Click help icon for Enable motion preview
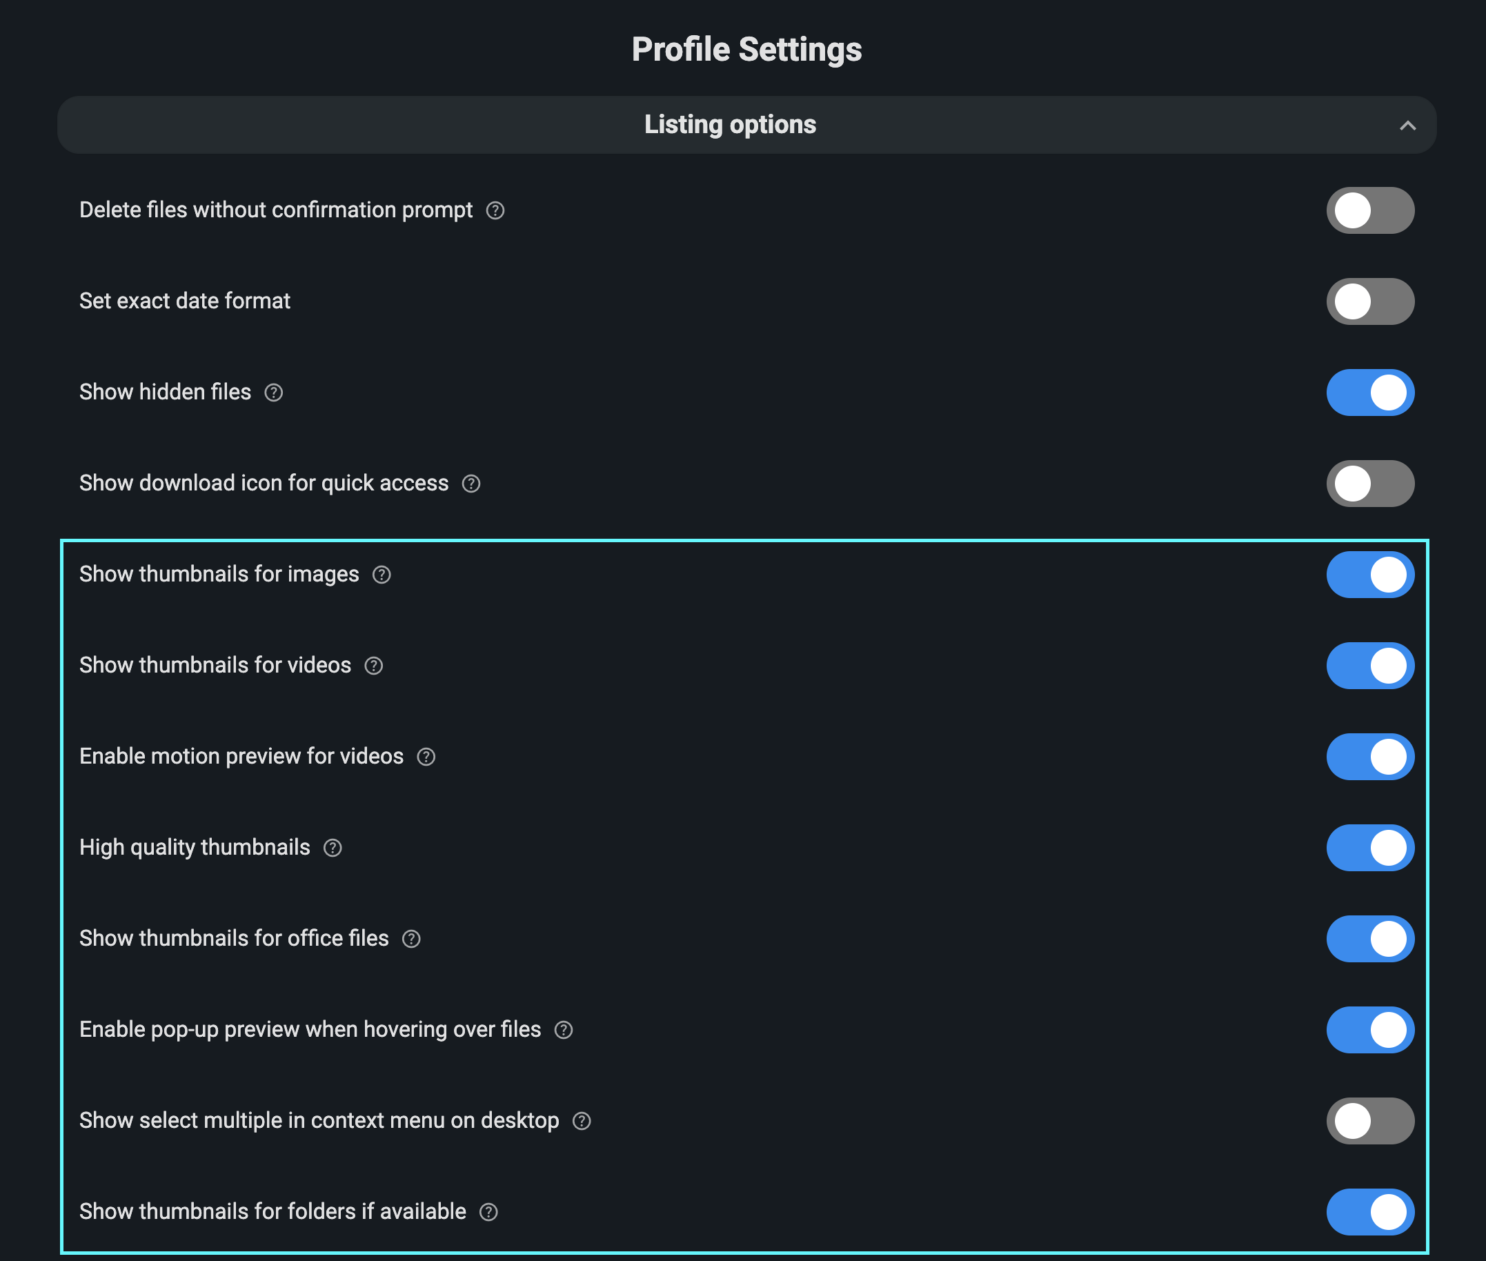 pyautogui.click(x=426, y=757)
